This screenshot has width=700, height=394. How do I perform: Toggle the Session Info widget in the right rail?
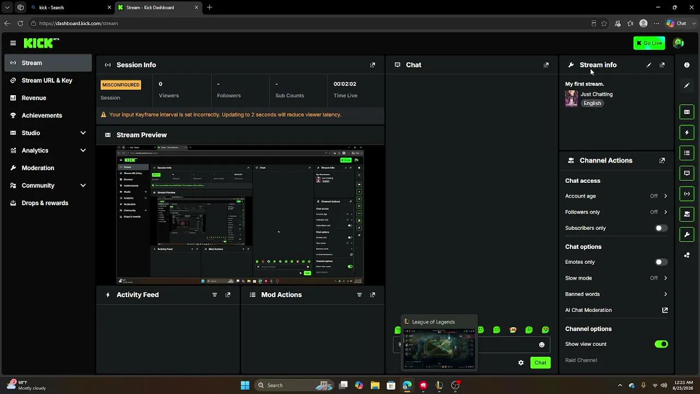[x=687, y=194]
